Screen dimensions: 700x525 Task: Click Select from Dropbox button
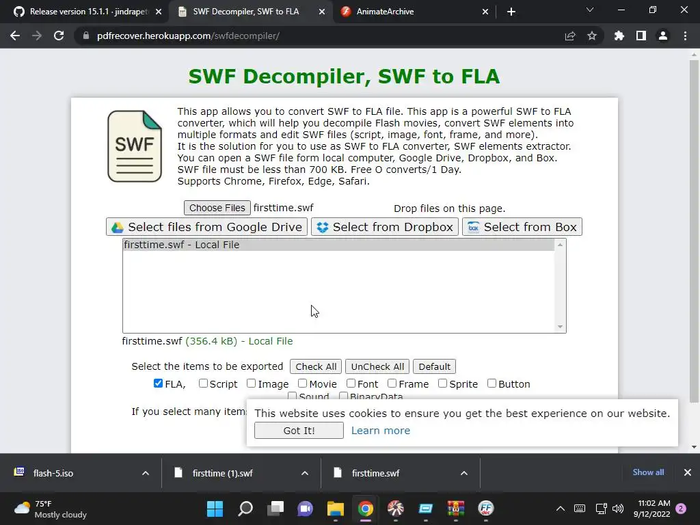coord(385,227)
